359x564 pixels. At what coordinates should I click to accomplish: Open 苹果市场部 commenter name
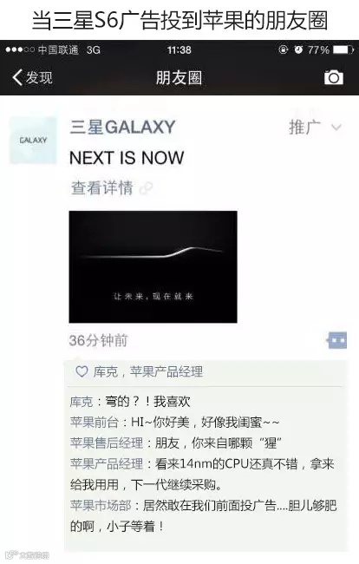pos(101,505)
